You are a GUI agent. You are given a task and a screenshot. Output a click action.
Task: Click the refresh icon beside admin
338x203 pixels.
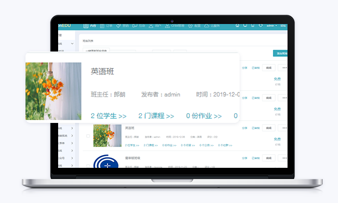[x=261, y=26]
